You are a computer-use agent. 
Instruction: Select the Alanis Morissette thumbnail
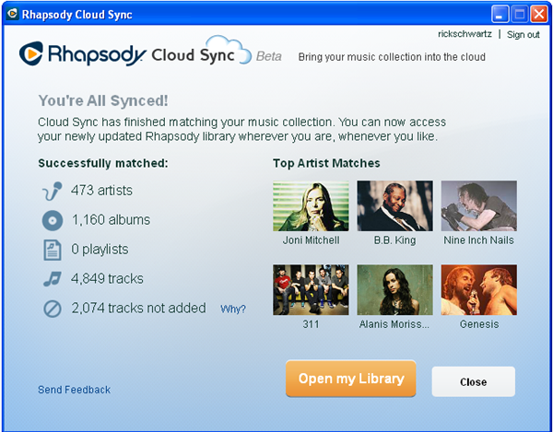pyautogui.click(x=394, y=290)
